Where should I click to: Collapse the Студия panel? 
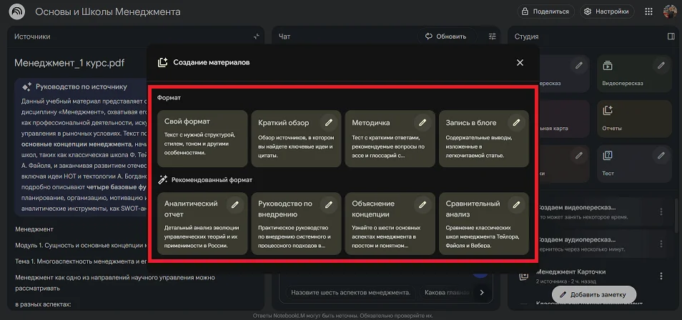[671, 36]
